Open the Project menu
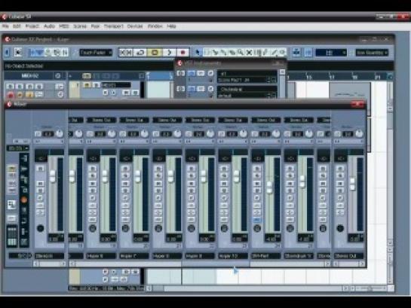This screenshot has width=411, height=308. point(32,26)
